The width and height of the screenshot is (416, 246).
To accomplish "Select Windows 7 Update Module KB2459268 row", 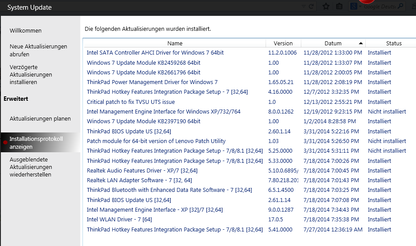I will [250, 63].
